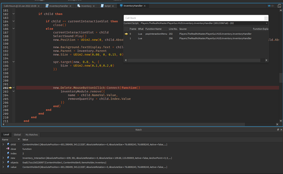Click the new variable icon
This screenshot has height=174, width=283.
[8, 158]
